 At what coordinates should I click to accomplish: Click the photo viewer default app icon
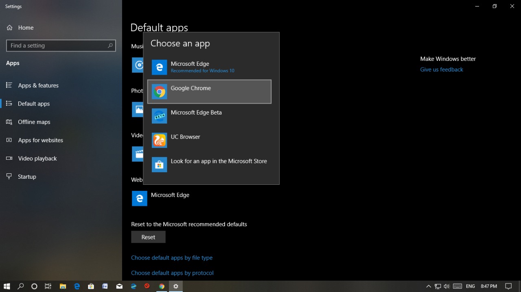pyautogui.click(x=138, y=110)
